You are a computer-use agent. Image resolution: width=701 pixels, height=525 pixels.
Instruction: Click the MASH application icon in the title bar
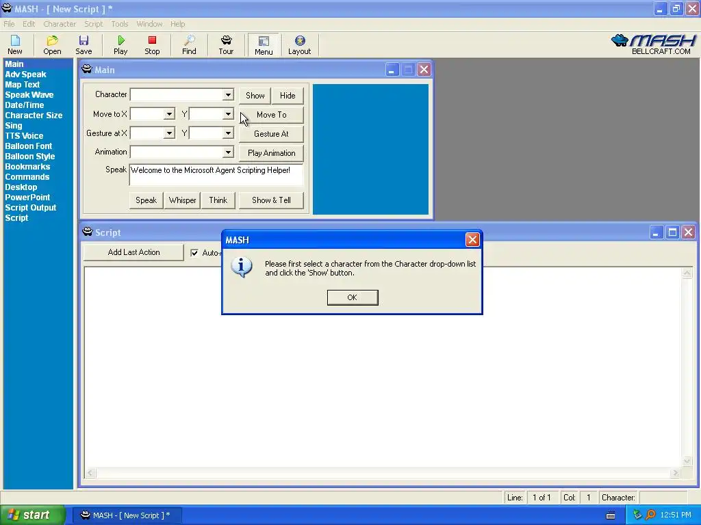[x=7, y=8]
